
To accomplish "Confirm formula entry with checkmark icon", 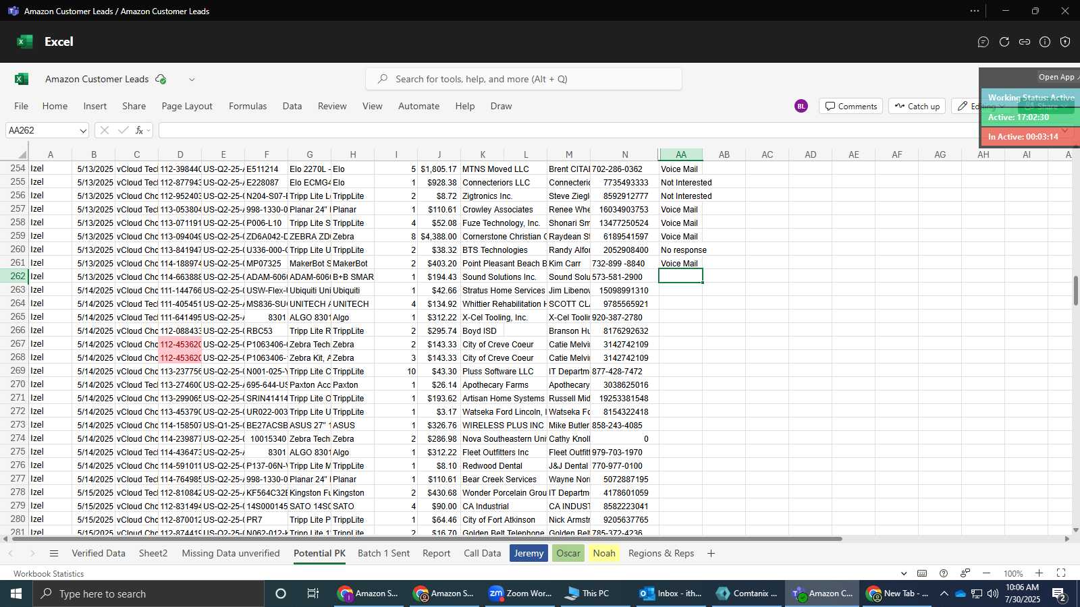I will click(123, 130).
